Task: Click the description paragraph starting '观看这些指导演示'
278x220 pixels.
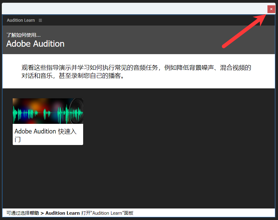Action: tap(136, 72)
